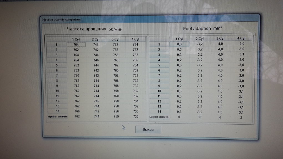
Task: Click the 764 cell in RPM row 1
Action: [76, 45]
